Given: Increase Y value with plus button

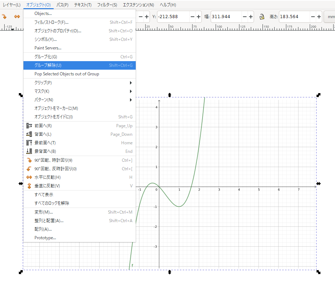Looking at the screenshot, I should [199, 17].
